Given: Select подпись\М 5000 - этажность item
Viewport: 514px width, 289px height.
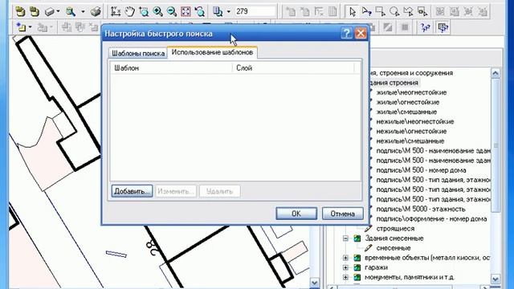Looking at the screenshot, I should (x=421, y=209).
